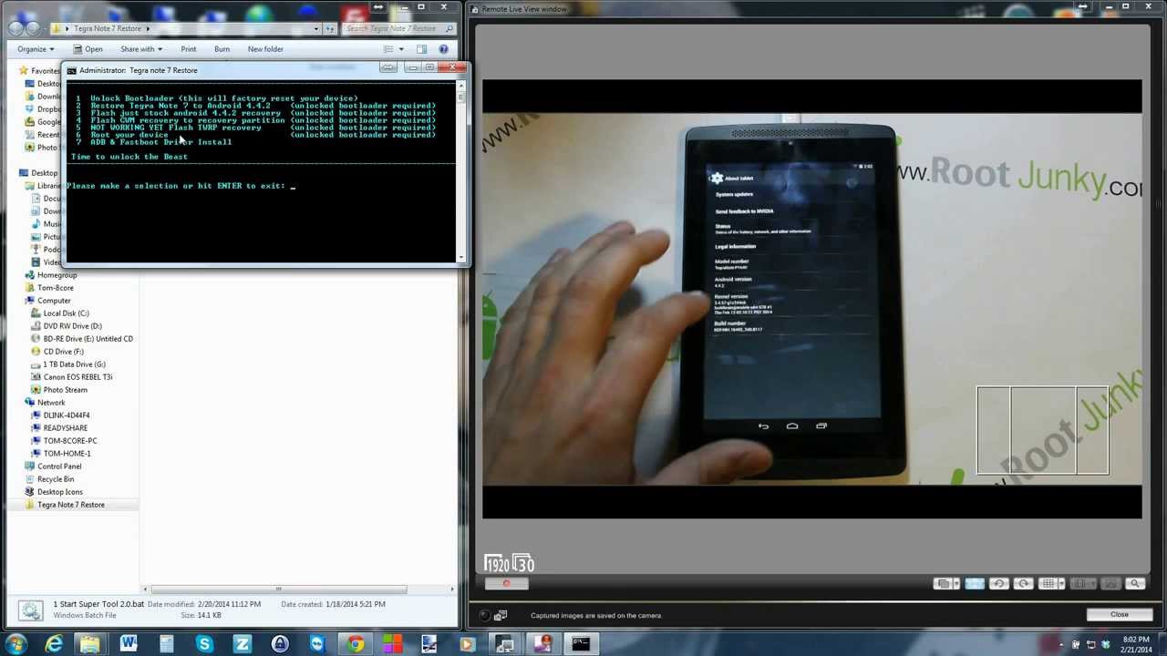Open Internet Explorer from the taskbar
Screen dimensions: 1167x656
point(54,644)
